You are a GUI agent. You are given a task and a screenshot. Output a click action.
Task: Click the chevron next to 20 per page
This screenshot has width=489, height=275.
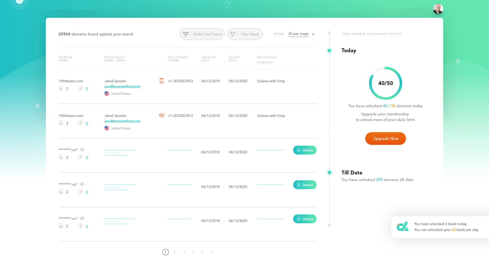tap(313, 34)
